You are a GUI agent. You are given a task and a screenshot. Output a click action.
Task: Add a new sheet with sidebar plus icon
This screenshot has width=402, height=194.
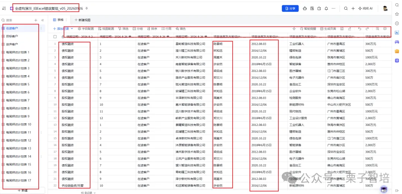point(36,20)
